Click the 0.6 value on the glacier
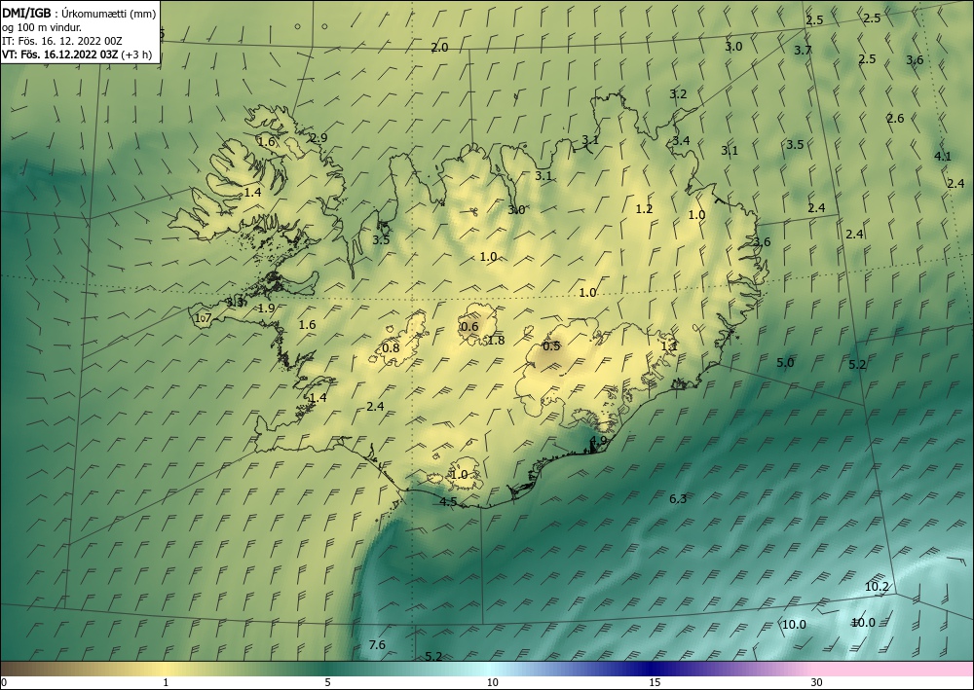Image resolution: width=974 pixels, height=690 pixels. 469,327
